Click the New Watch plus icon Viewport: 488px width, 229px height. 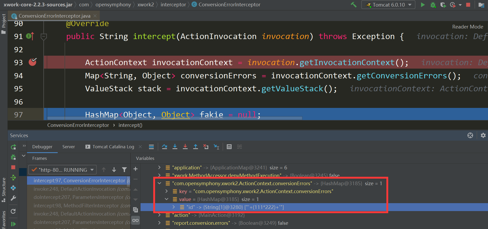coord(135,169)
